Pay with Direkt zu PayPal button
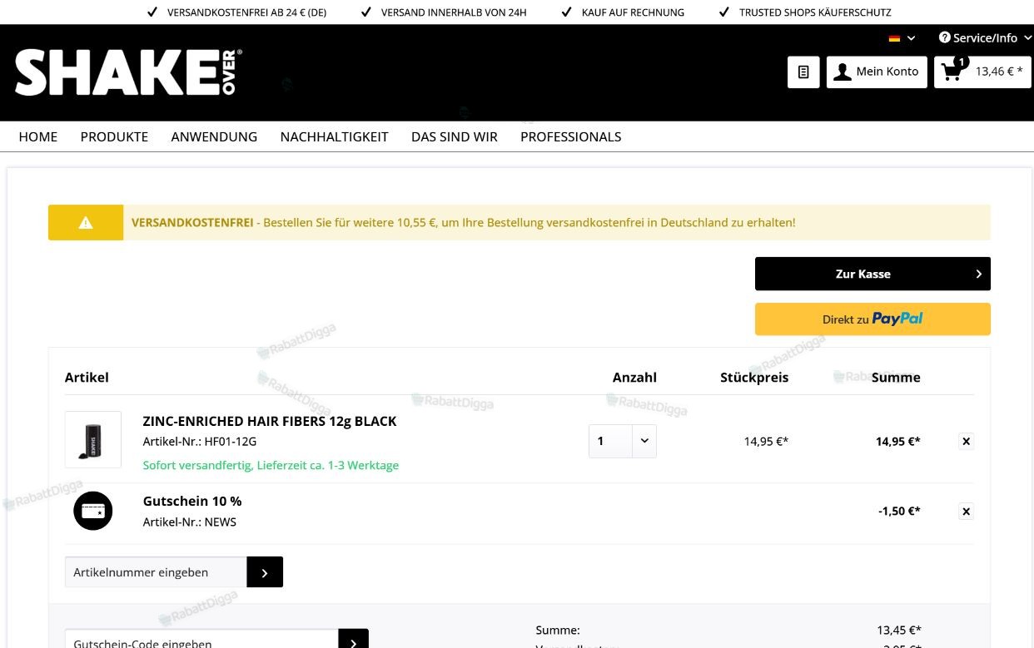This screenshot has height=648, width=1034. (872, 319)
